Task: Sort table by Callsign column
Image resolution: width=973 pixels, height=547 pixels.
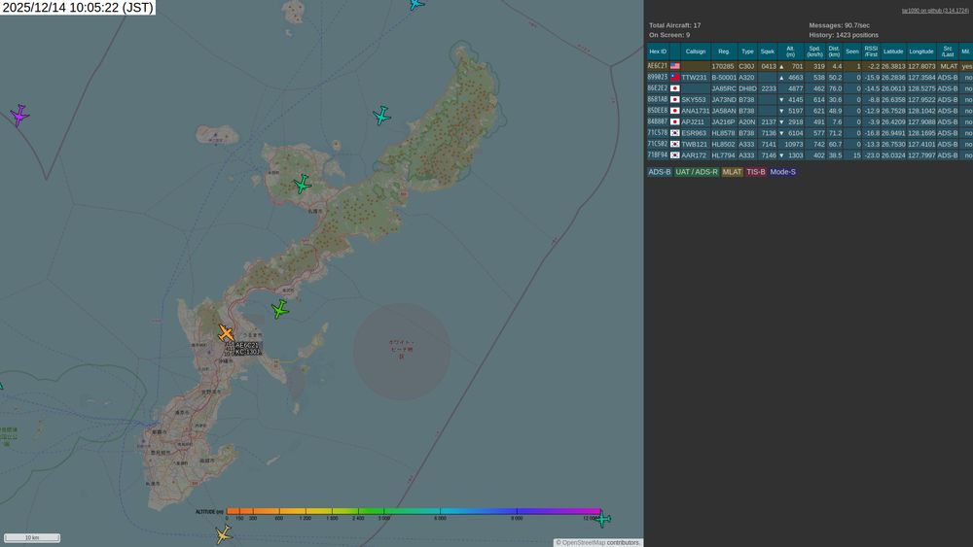Action: [x=696, y=51]
